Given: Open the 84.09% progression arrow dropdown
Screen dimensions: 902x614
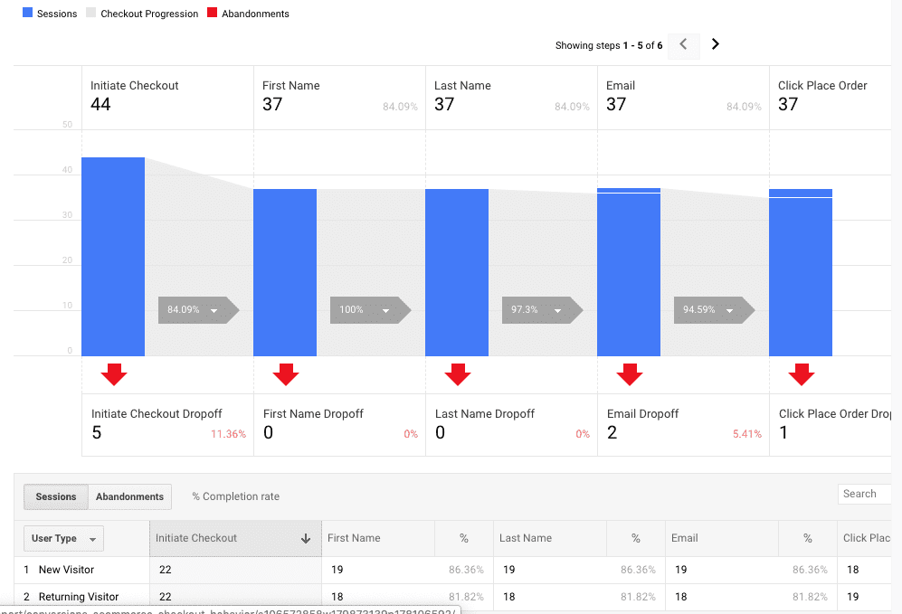Looking at the screenshot, I should click(x=214, y=310).
